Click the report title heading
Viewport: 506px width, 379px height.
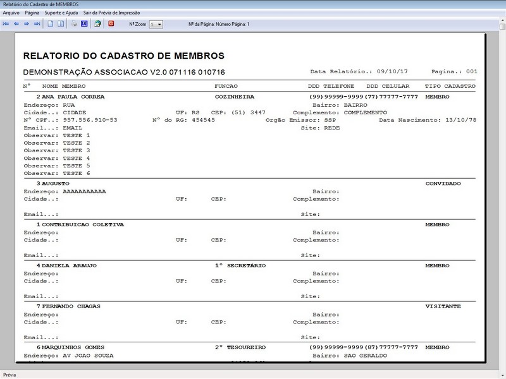coord(123,56)
